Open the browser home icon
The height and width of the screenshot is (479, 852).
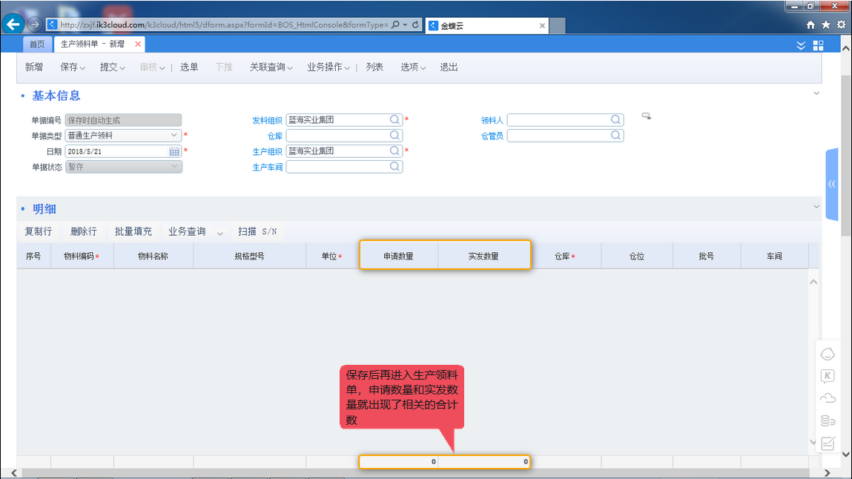810,25
